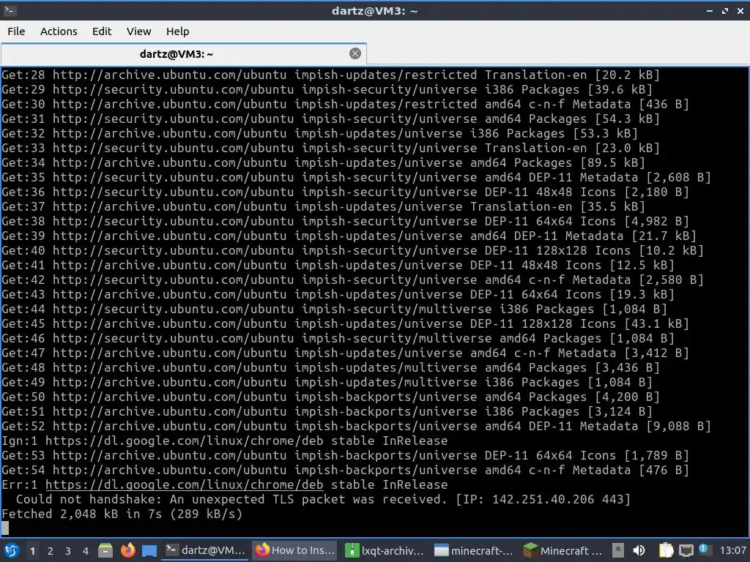Switch to the How to Ins... Firefox window
This screenshot has width=750, height=562.
(x=294, y=550)
